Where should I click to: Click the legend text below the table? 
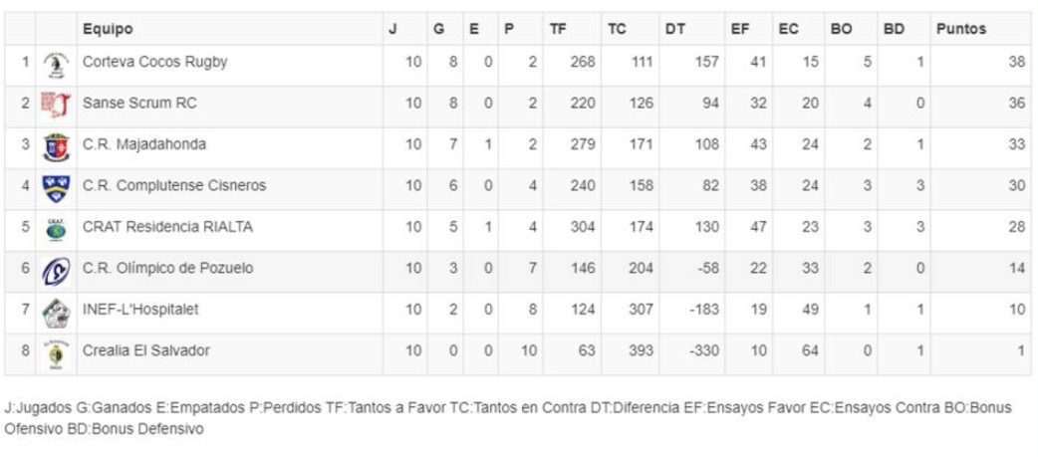pyautogui.click(x=508, y=418)
